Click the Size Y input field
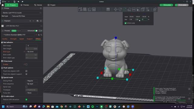 tap(138, 19)
